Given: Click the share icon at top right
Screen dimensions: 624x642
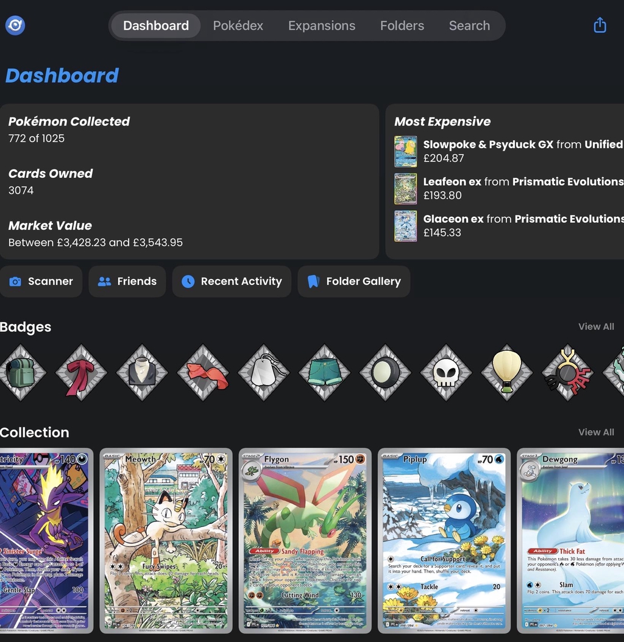Looking at the screenshot, I should (x=600, y=26).
